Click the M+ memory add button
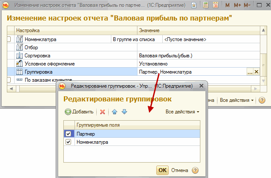The height and width of the screenshot is (178, 271). tap(237, 6)
